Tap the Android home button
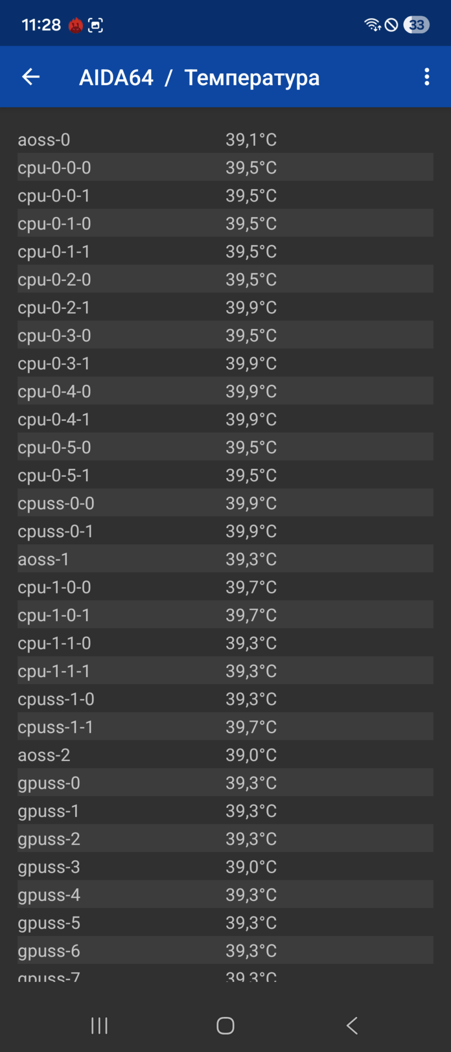This screenshot has width=451, height=1052. pyautogui.click(x=225, y=1026)
